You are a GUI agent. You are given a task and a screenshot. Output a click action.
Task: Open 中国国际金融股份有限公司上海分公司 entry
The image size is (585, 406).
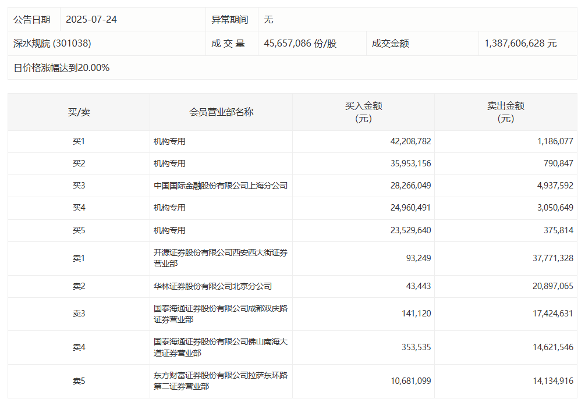click(x=220, y=186)
